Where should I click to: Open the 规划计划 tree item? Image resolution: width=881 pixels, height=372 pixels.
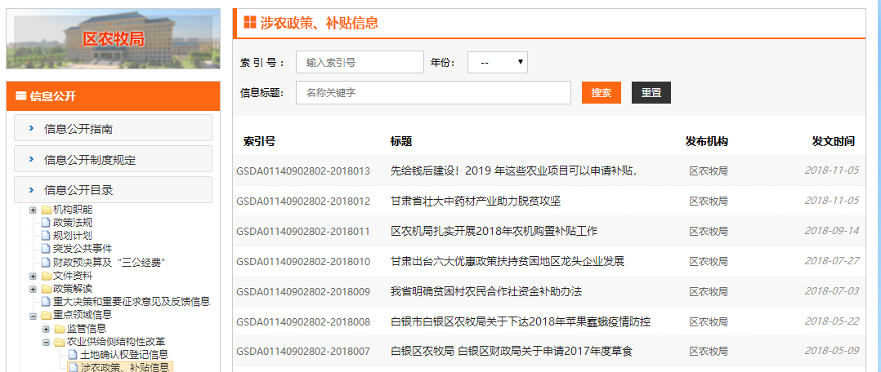pos(73,236)
